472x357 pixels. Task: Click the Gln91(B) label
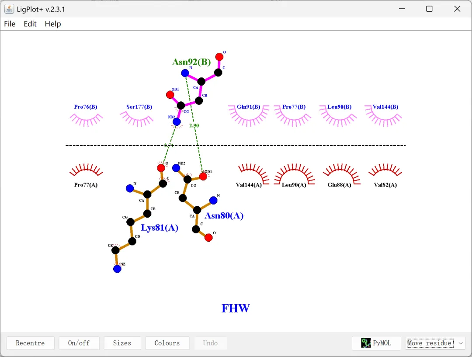pyautogui.click(x=249, y=107)
